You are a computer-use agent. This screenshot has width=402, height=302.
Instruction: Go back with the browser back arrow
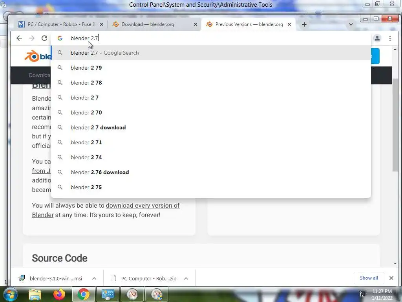(x=19, y=38)
